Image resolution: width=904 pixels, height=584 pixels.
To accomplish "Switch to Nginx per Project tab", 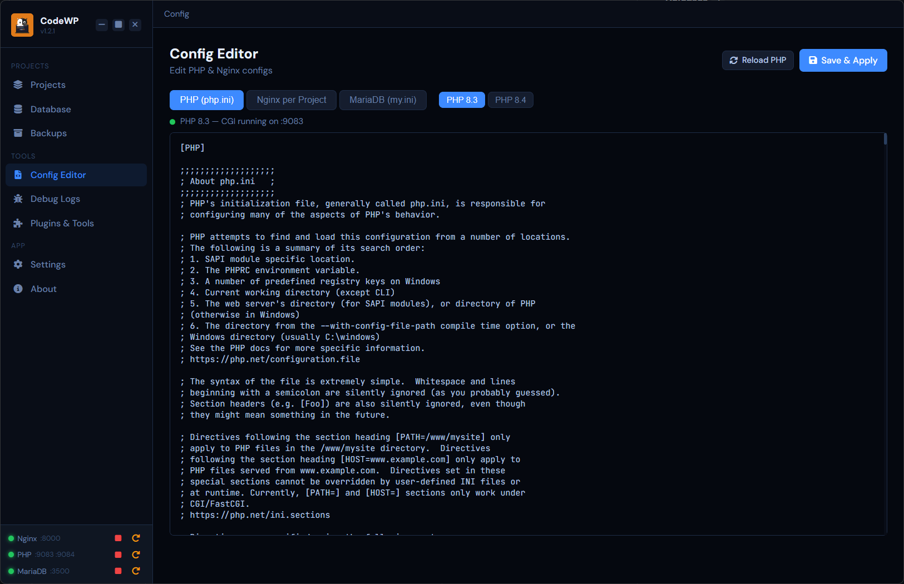I will coord(292,100).
